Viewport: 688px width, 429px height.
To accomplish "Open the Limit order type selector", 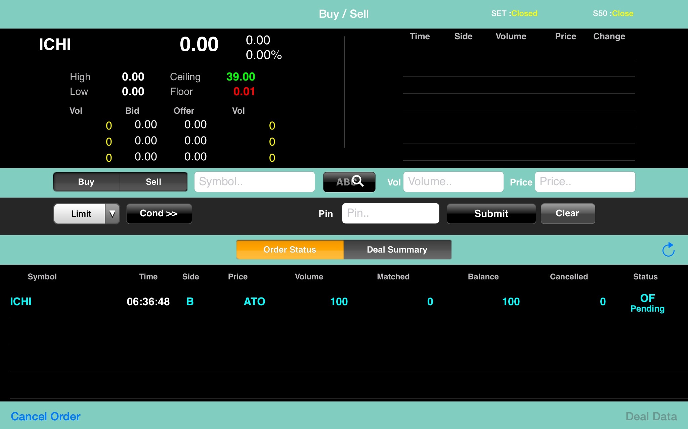I will (81, 214).
